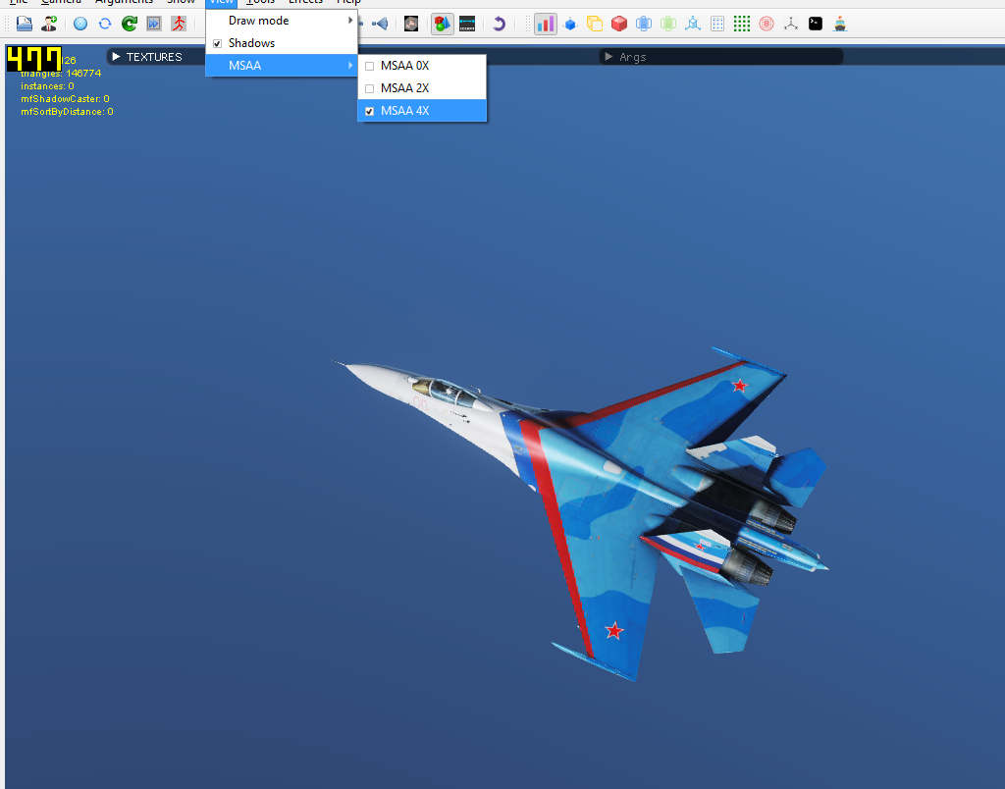
Task: Click the XYZ axes icon
Action: tap(791, 25)
